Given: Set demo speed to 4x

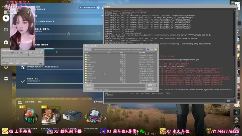Looking at the screenshot, I should [x=41, y=53].
